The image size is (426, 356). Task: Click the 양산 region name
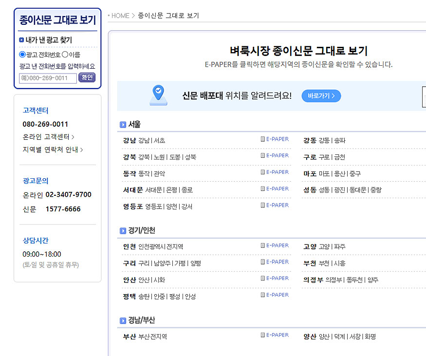[310, 337]
